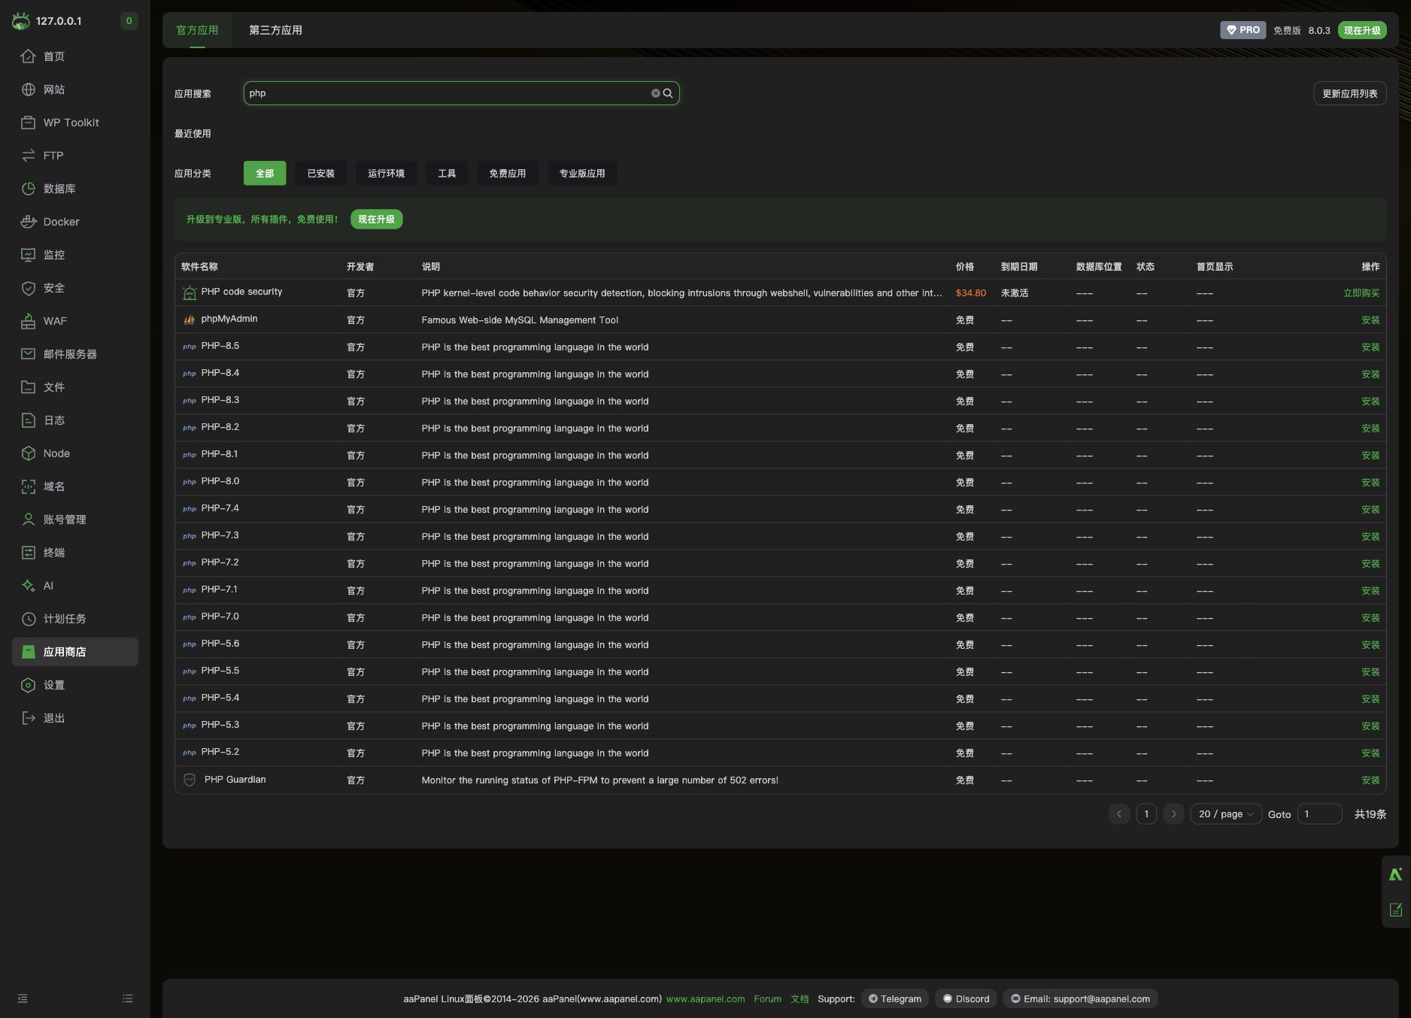
Task: Click the search magnifier icon
Action: point(668,93)
